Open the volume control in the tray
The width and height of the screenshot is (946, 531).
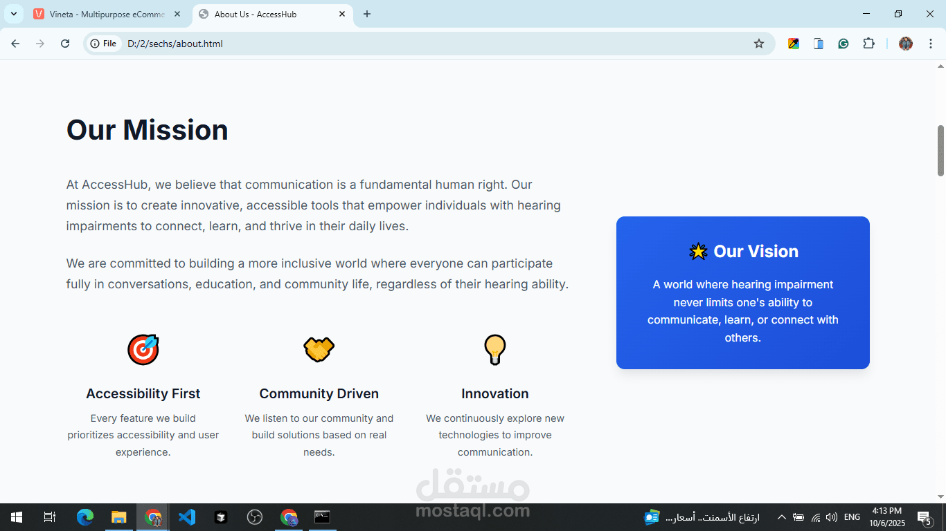tap(832, 517)
